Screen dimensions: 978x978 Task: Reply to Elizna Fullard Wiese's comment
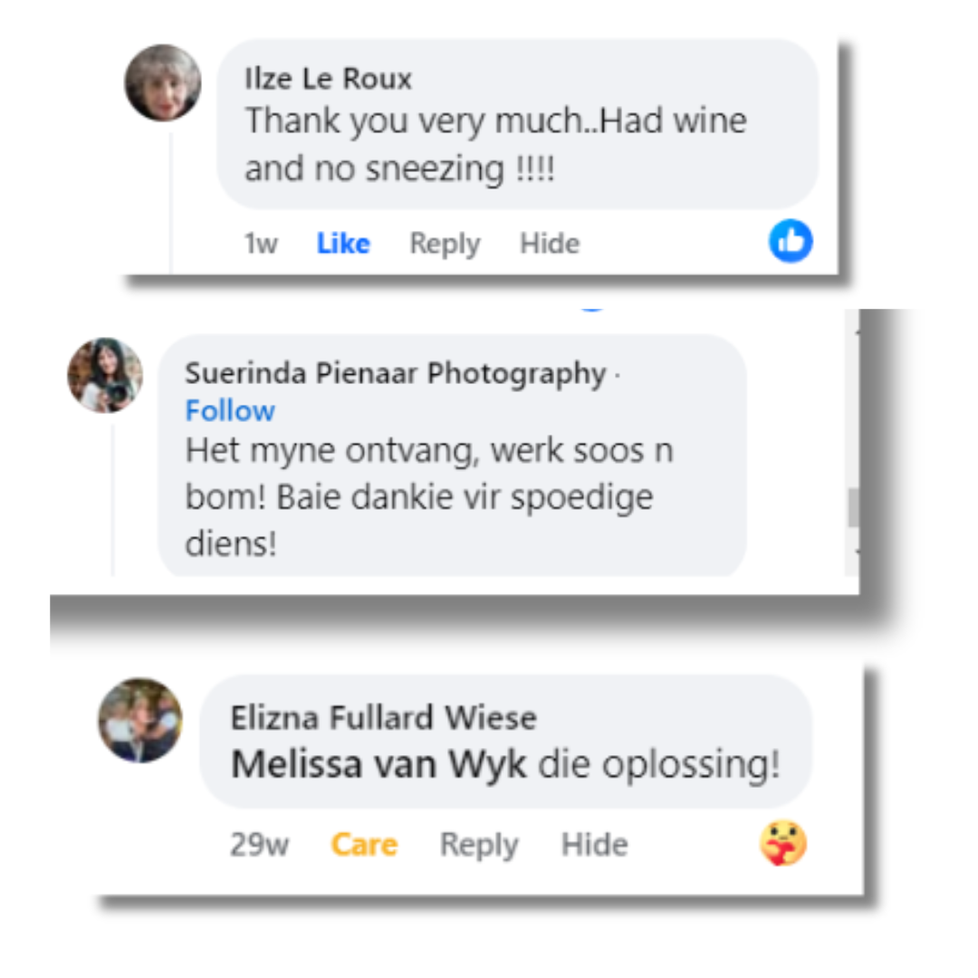pyautogui.click(x=479, y=845)
